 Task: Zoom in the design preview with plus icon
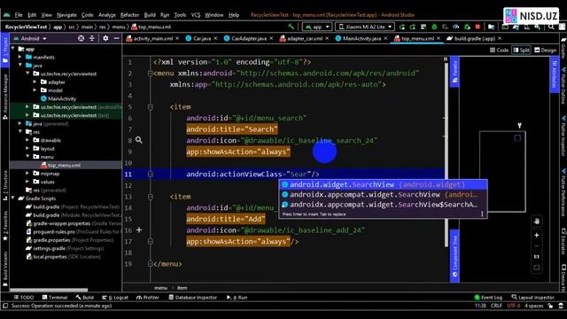(537, 235)
